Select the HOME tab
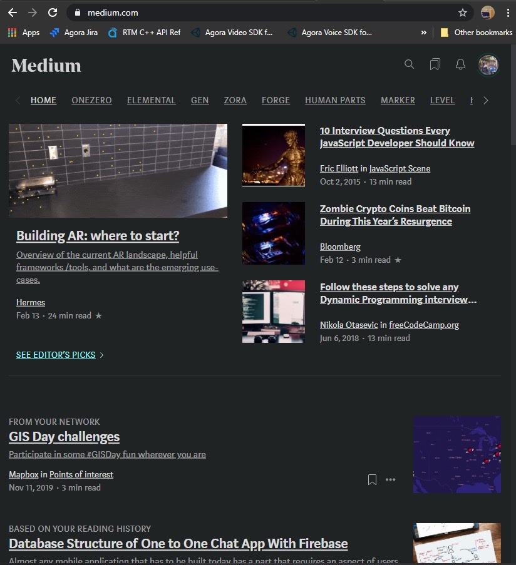The width and height of the screenshot is (516, 565). click(43, 100)
